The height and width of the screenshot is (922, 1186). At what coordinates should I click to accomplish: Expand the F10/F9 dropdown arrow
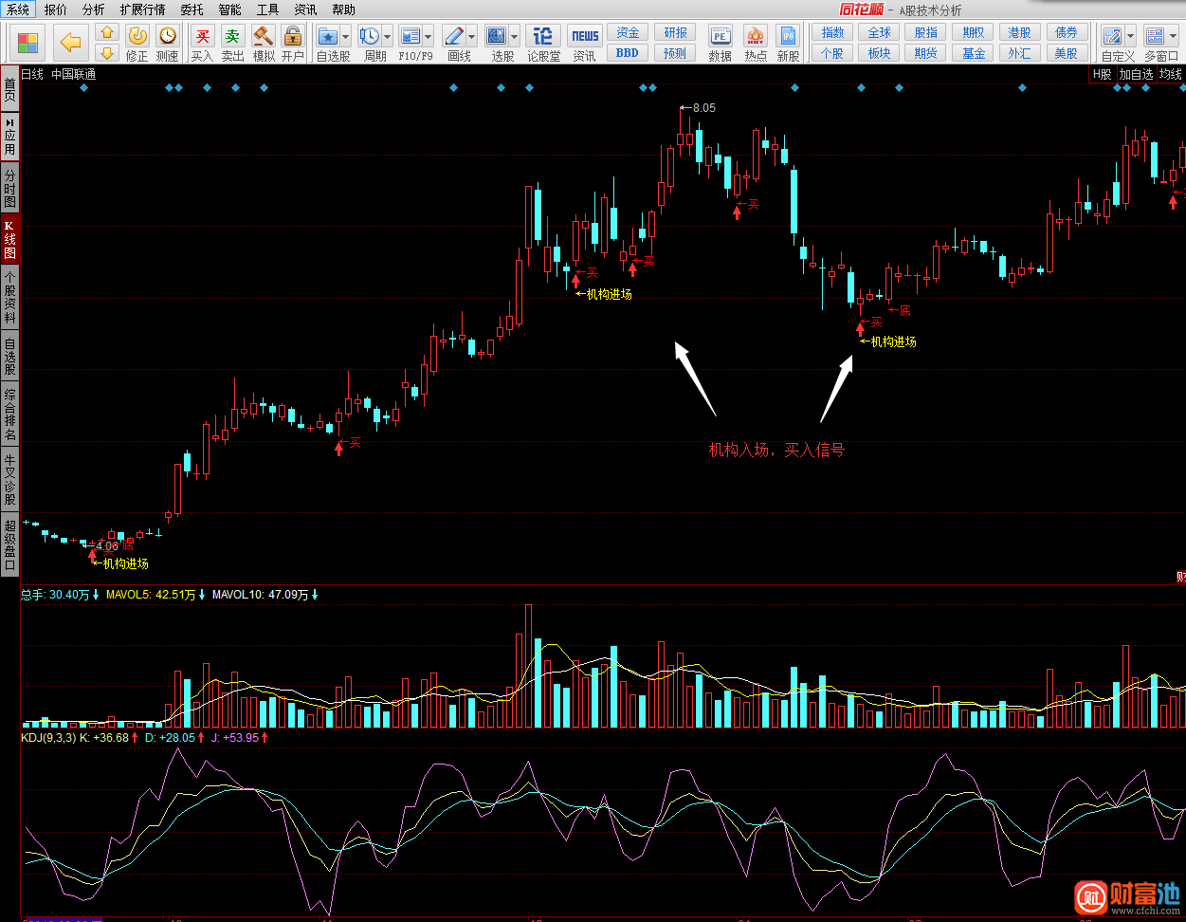(429, 37)
